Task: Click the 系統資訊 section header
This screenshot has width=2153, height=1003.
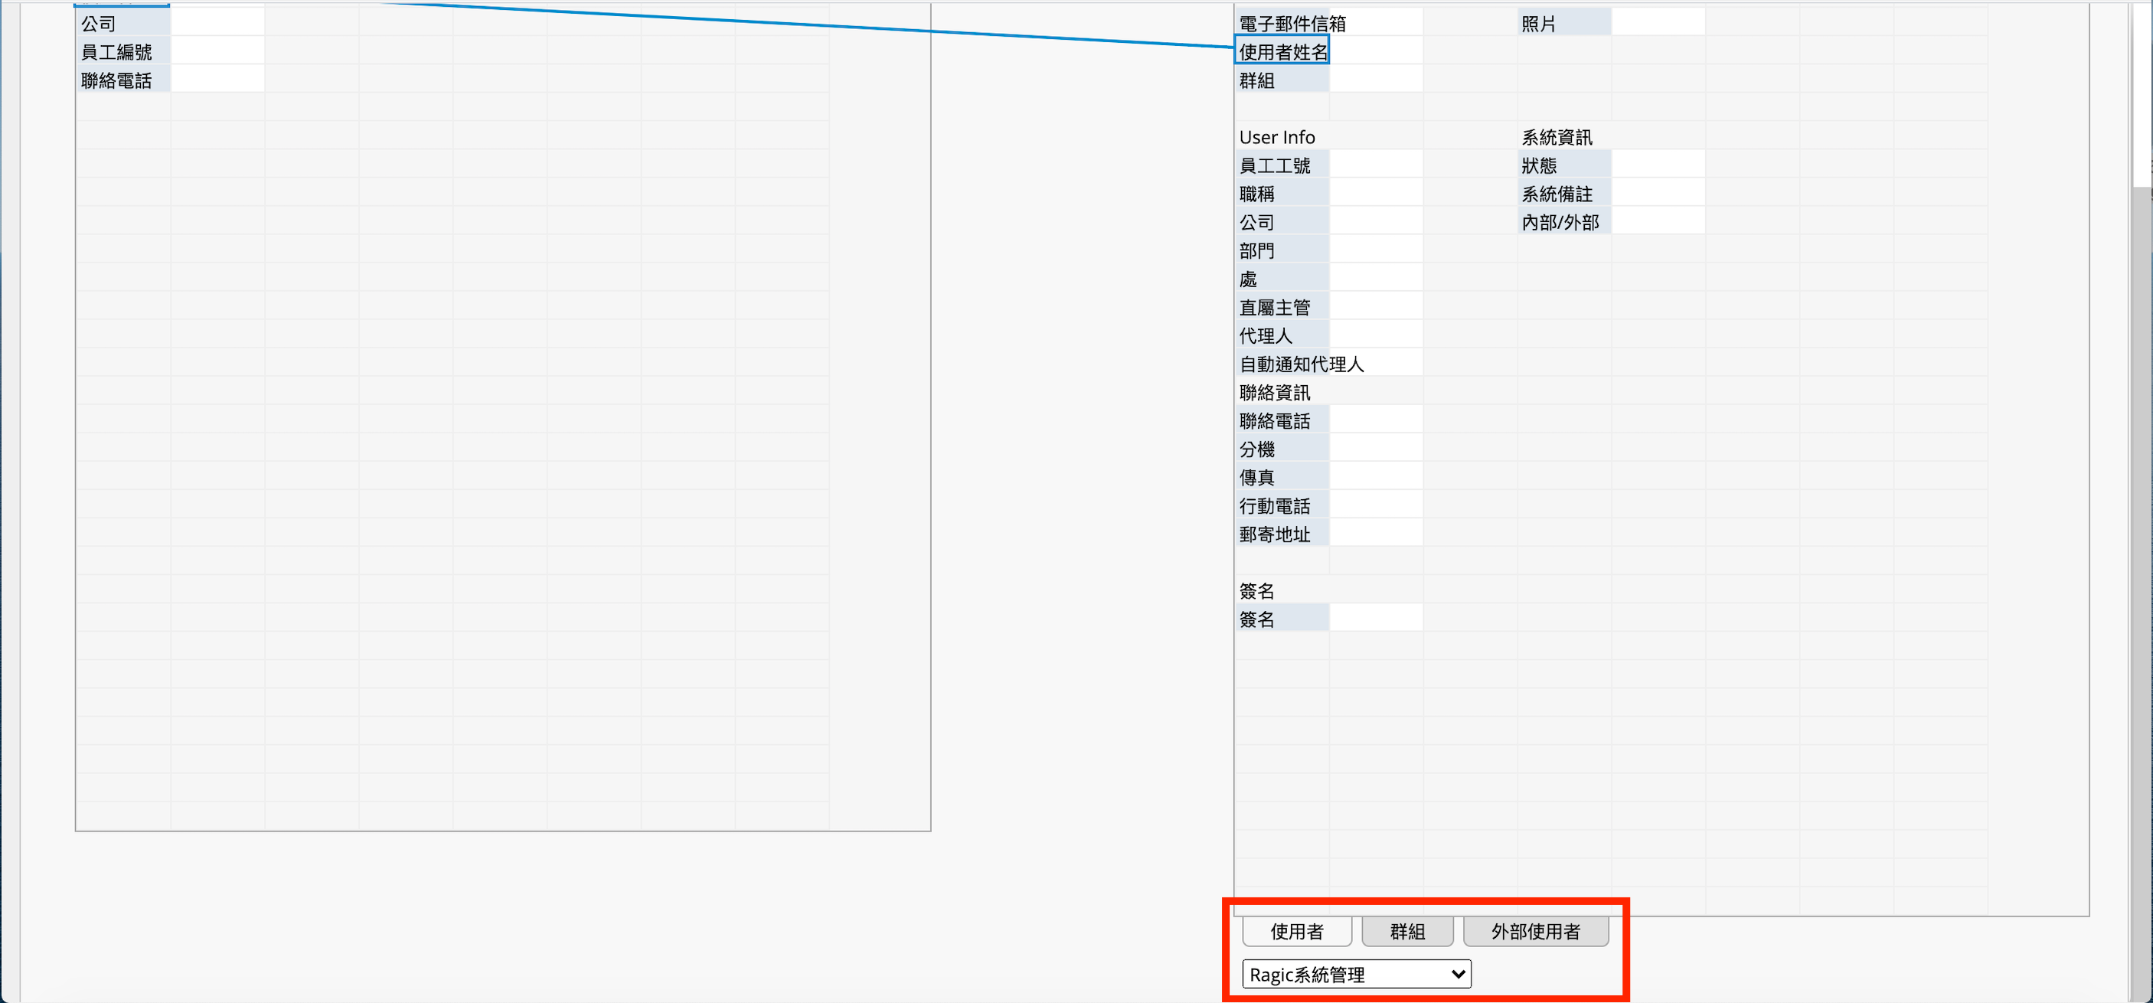Action: tap(1557, 137)
